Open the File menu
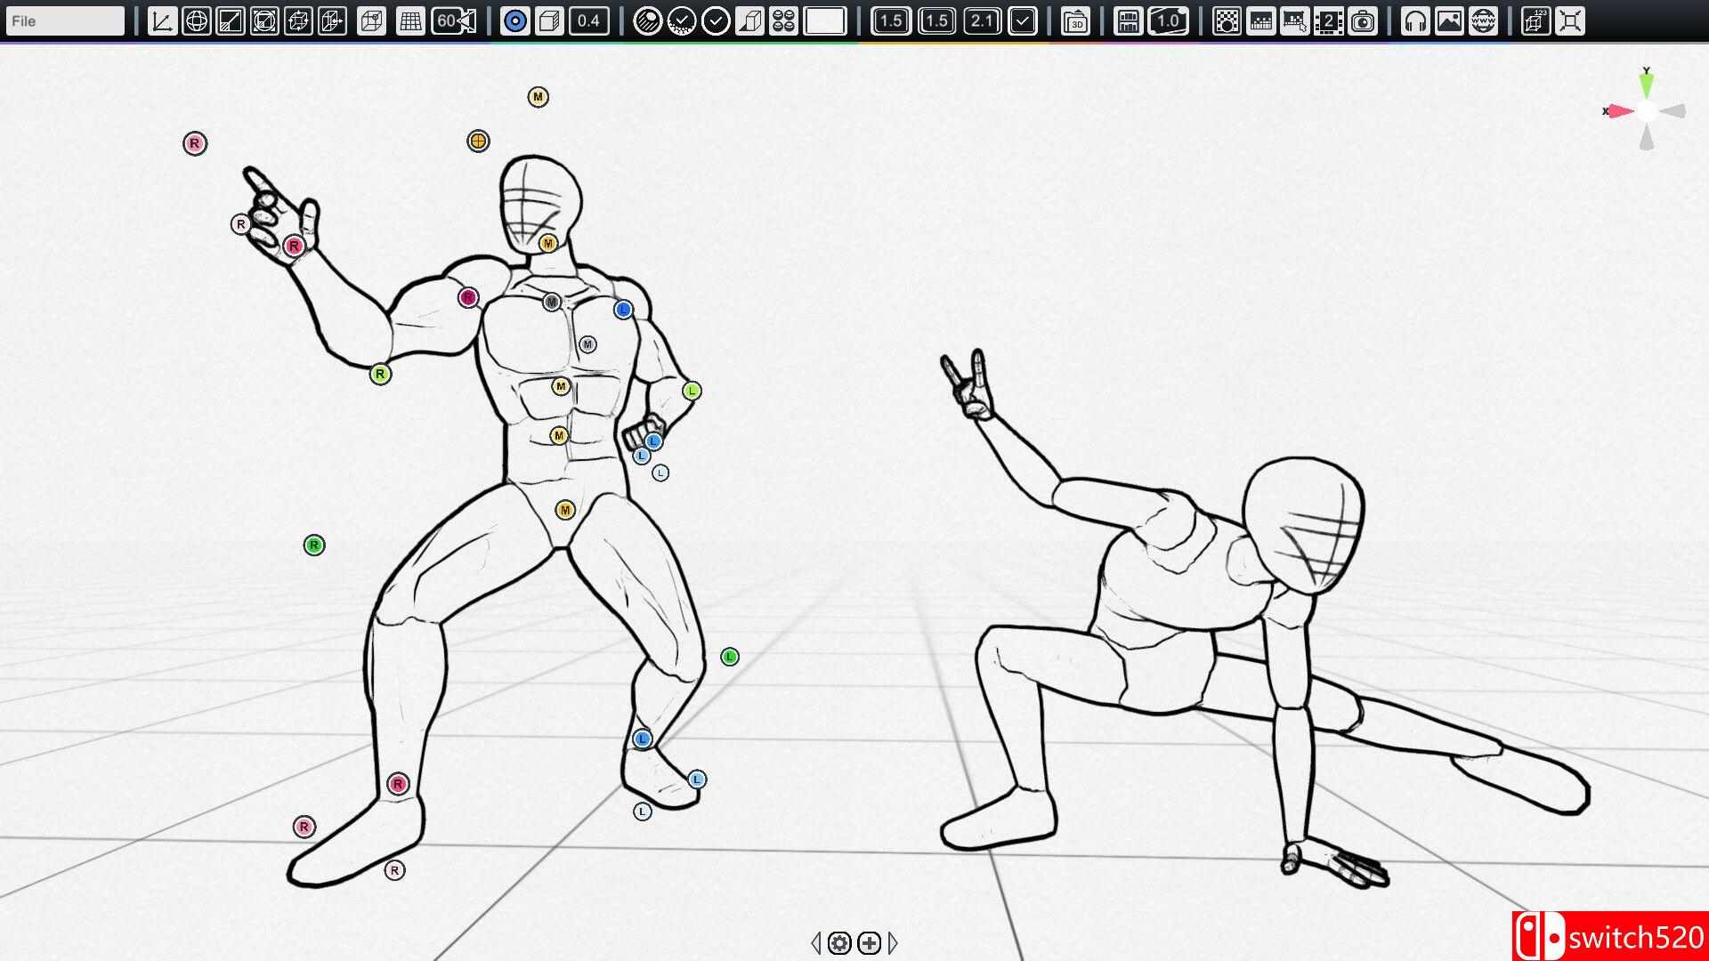This screenshot has height=961, width=1709. click(x=64, y=20)
